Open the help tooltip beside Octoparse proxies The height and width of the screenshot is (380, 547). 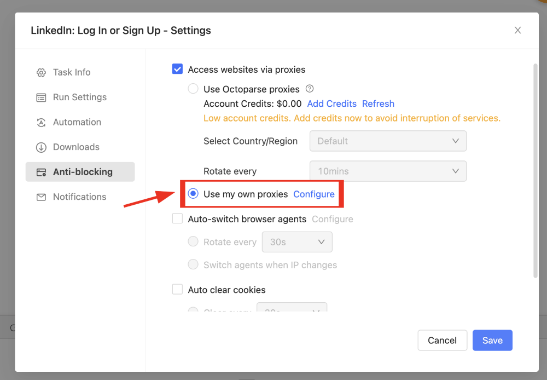pyautogui.click(x=310, y=88)
